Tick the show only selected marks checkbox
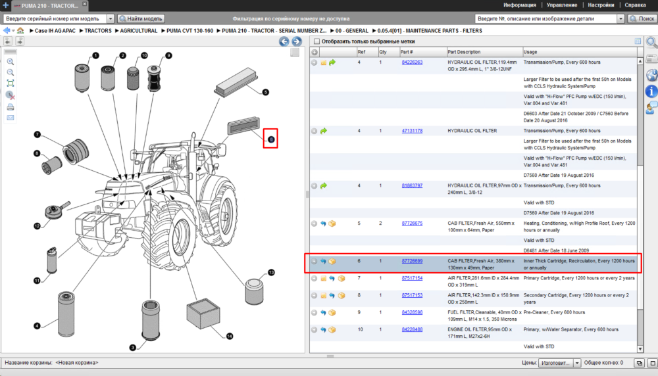658x376 pixels. (317, 41)
